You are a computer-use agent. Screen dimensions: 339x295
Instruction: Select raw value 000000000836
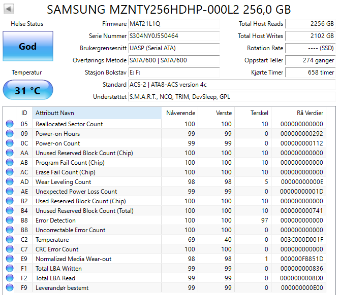click(x=301, y=269)
